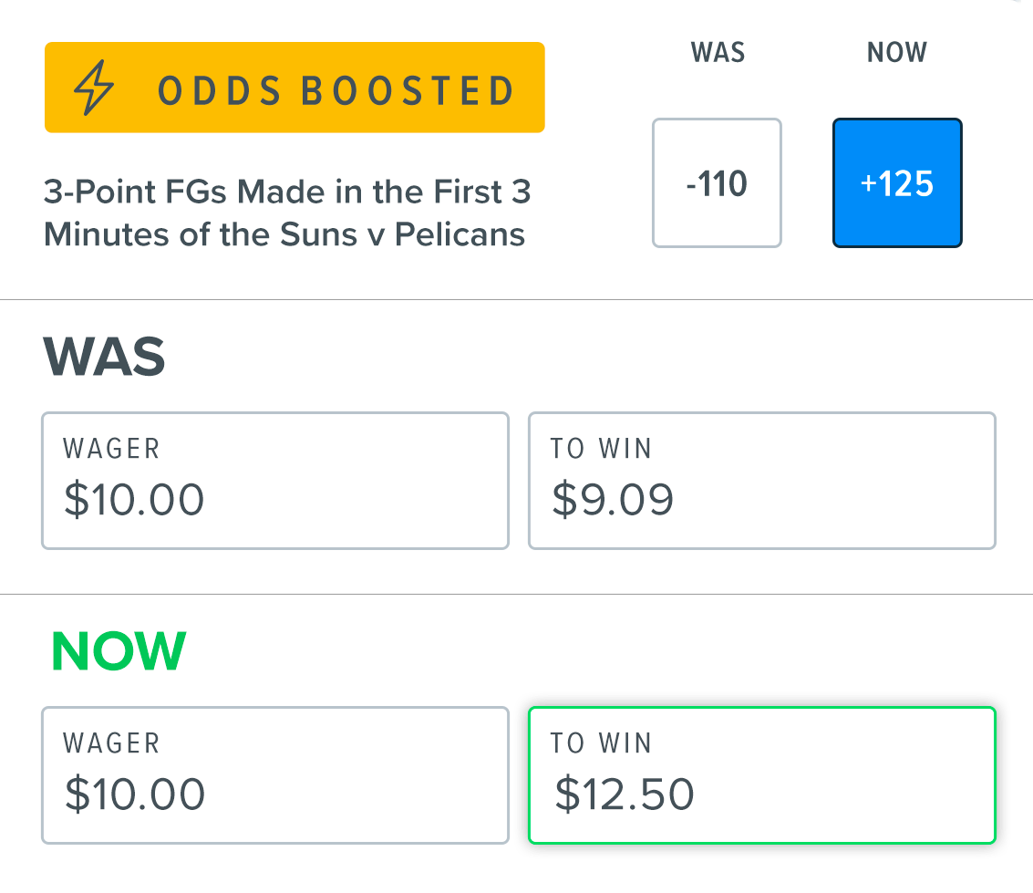The image size is (1033, 893).
Task: Select the $9.09 TO WIN field
Action: [x=761, y=480]
